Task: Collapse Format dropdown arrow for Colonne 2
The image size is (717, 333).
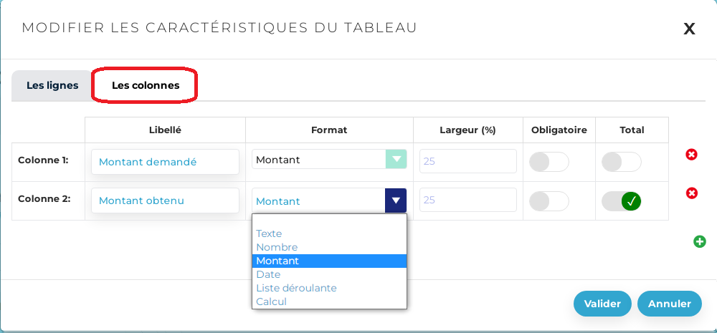Action: tap(396, 201)
